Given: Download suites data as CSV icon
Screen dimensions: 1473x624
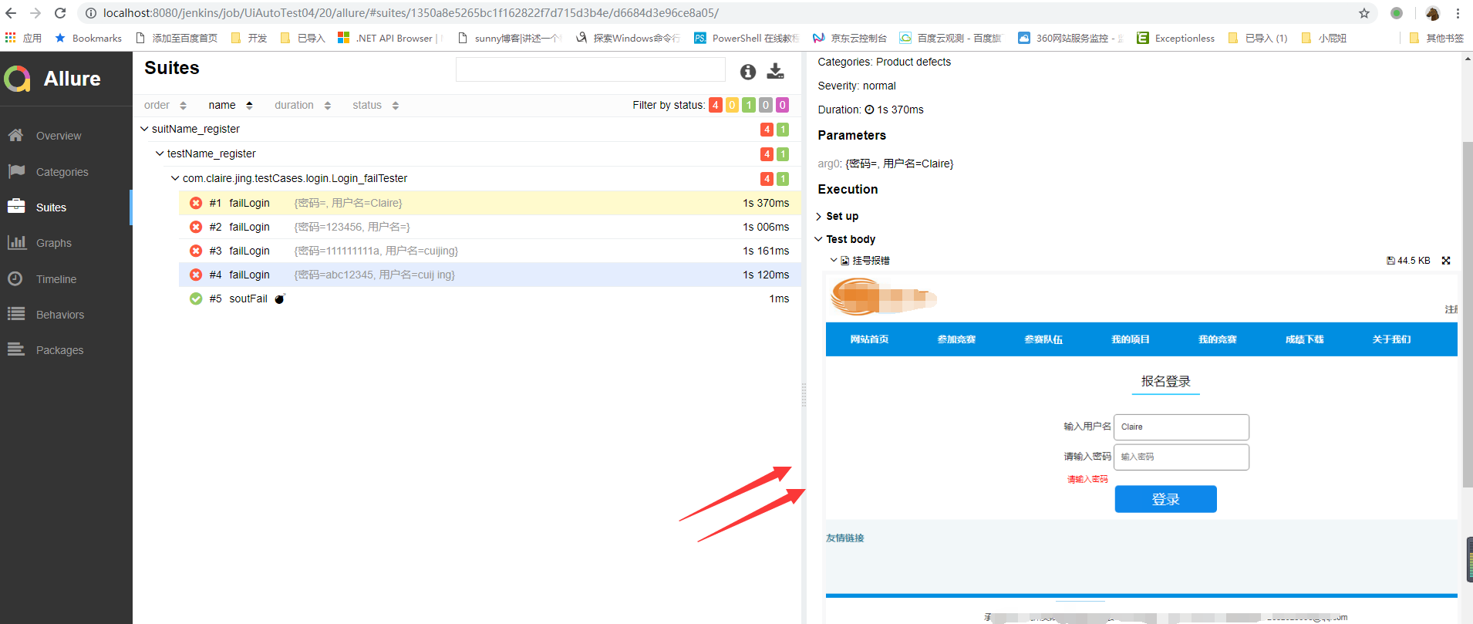Looking at the screenshot, I should (776, 71).
